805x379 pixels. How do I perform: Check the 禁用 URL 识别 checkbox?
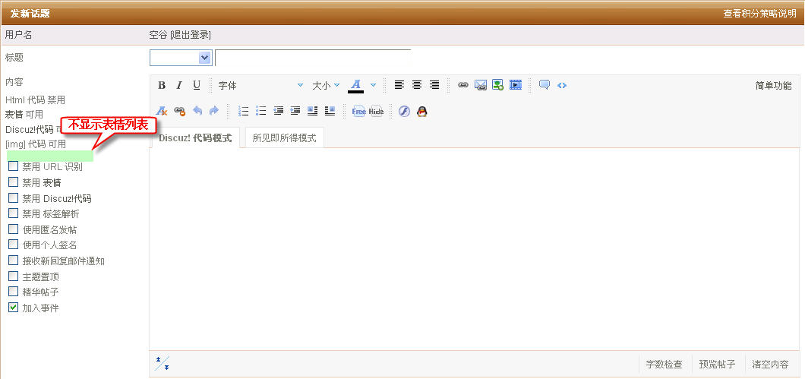tap(14, 166)
